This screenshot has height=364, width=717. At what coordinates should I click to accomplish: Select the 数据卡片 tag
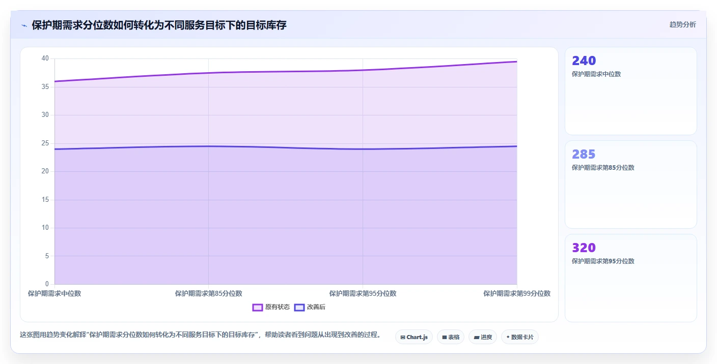click(x=520, y=337)
